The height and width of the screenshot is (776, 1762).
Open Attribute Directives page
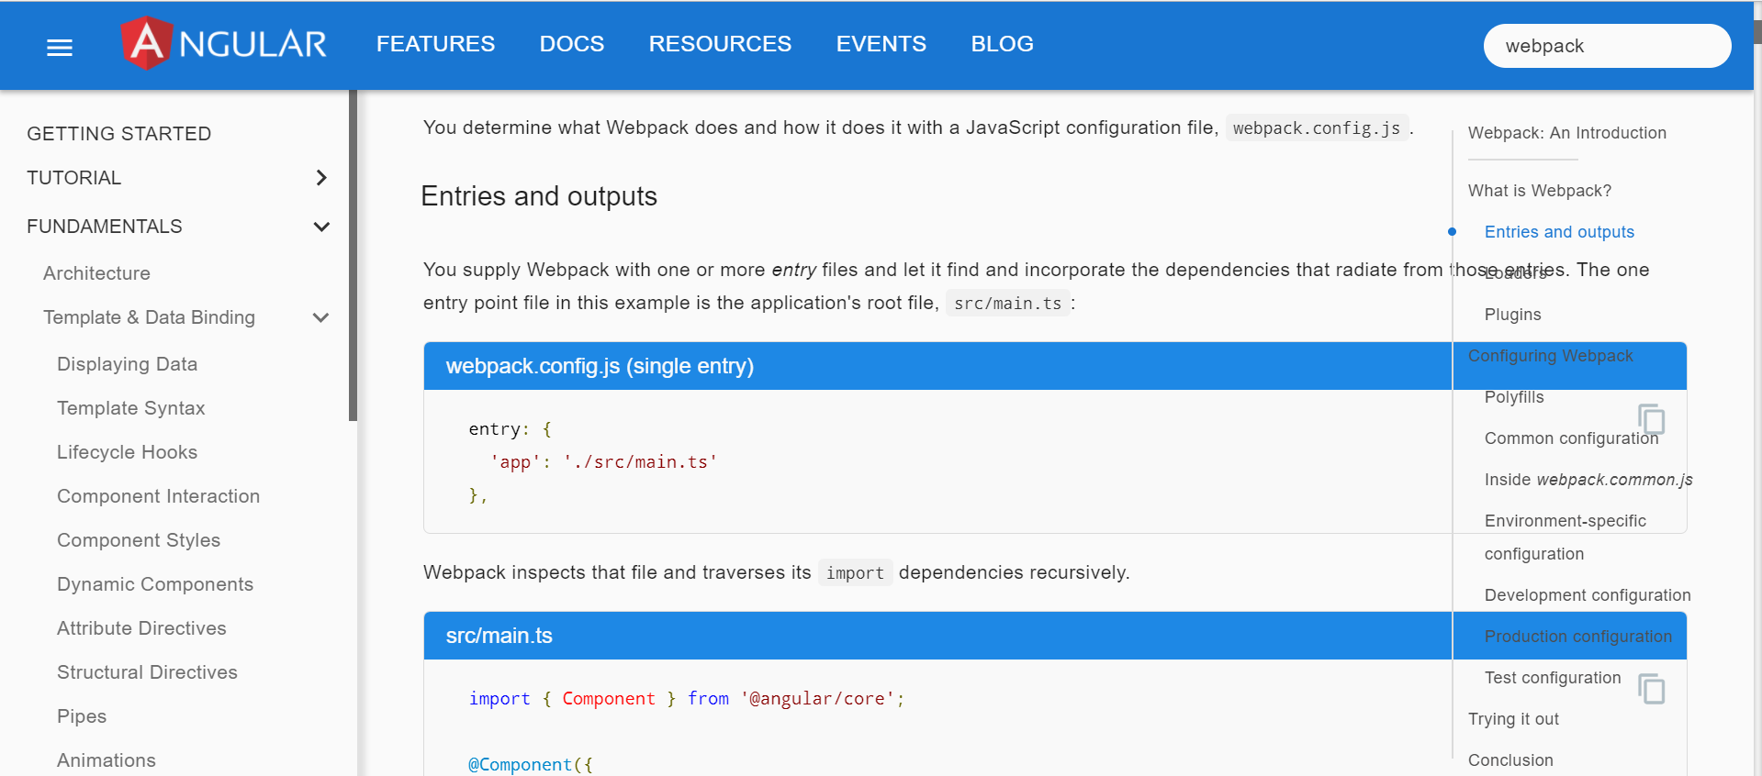[x=141, y=628]
